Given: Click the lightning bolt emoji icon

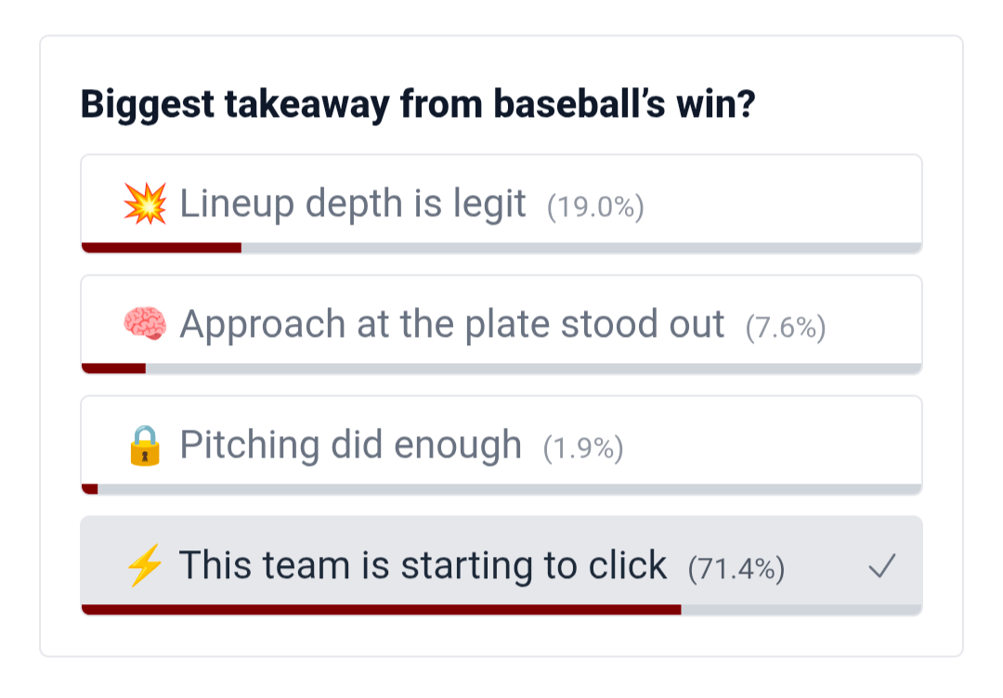Looking at the screenshot, I should (145, 565).
